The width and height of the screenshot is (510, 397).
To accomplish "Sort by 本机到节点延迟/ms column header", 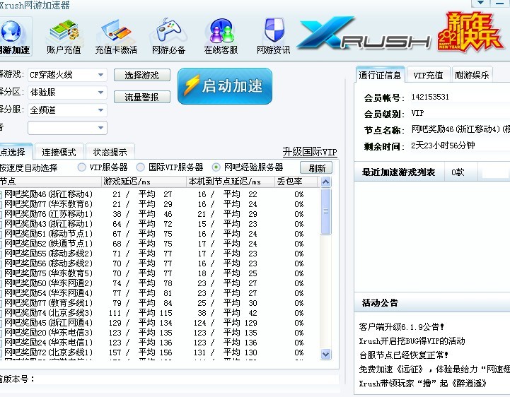I will [231, 182].
